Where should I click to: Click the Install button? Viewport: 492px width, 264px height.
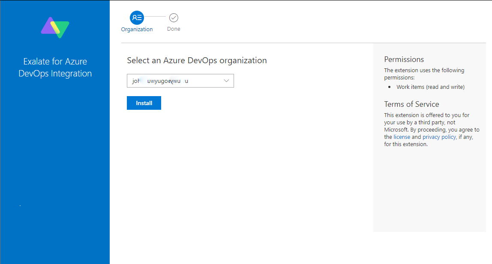[x=144, y=103]
